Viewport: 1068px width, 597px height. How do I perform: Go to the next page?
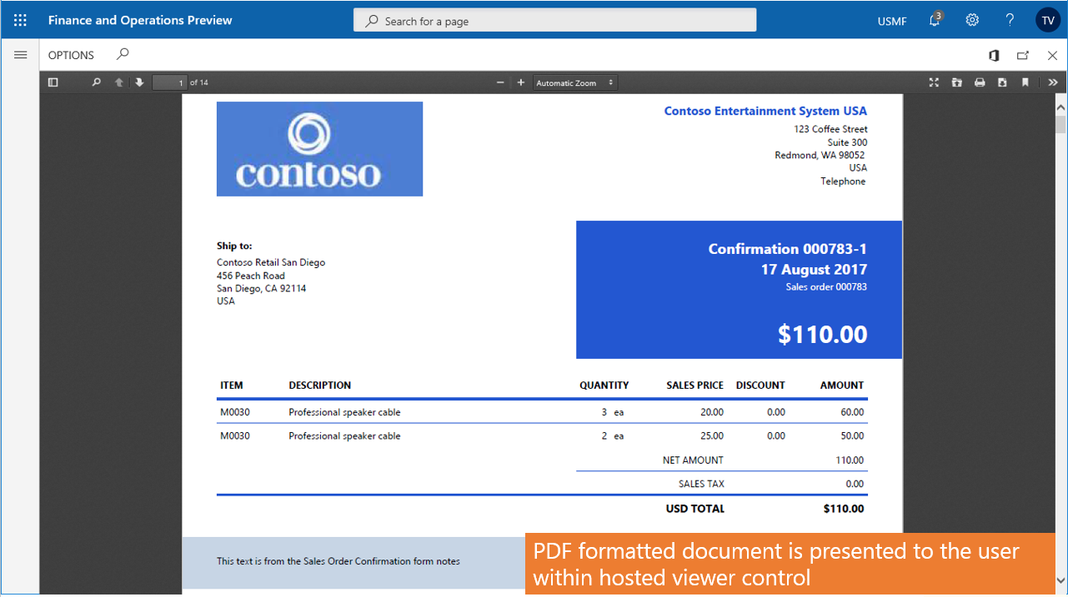point(138,82)
